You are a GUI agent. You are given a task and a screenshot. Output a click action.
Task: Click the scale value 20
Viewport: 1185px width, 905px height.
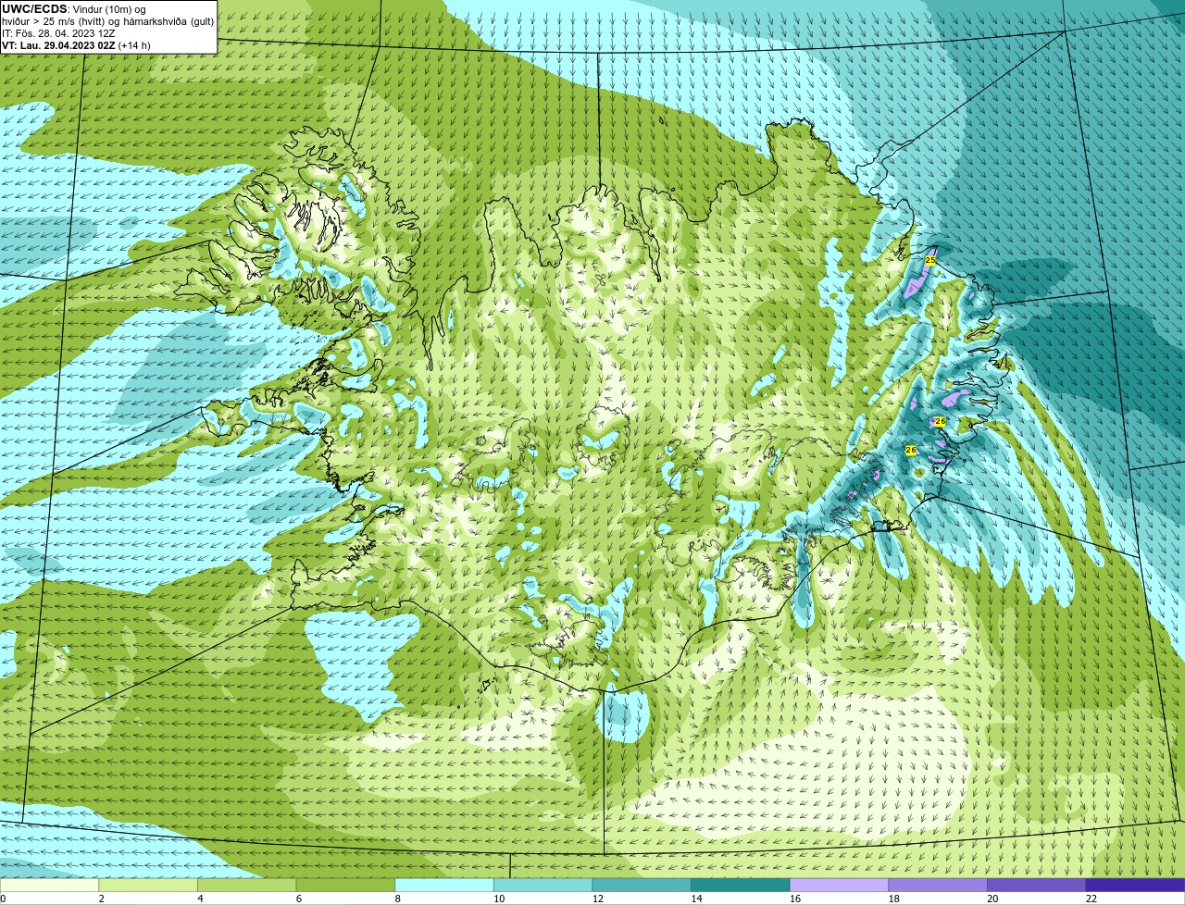coord(992,899)
